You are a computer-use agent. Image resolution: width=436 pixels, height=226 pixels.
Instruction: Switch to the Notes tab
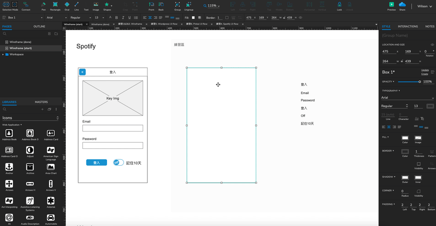(x=430, y=26)
